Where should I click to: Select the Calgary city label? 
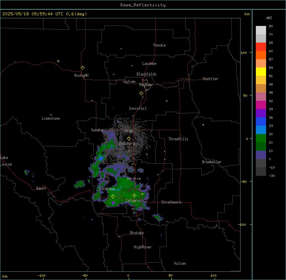click(132, 201)
